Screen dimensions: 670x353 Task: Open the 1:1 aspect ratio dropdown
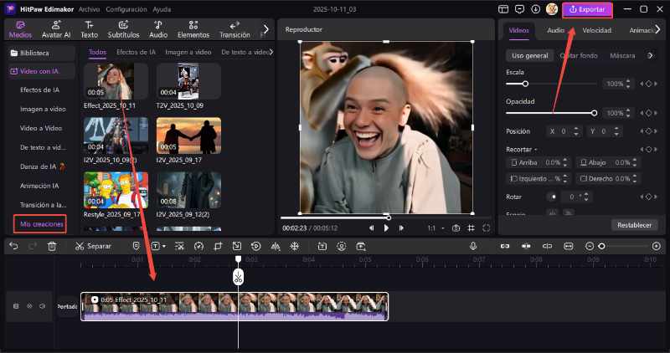434,228
